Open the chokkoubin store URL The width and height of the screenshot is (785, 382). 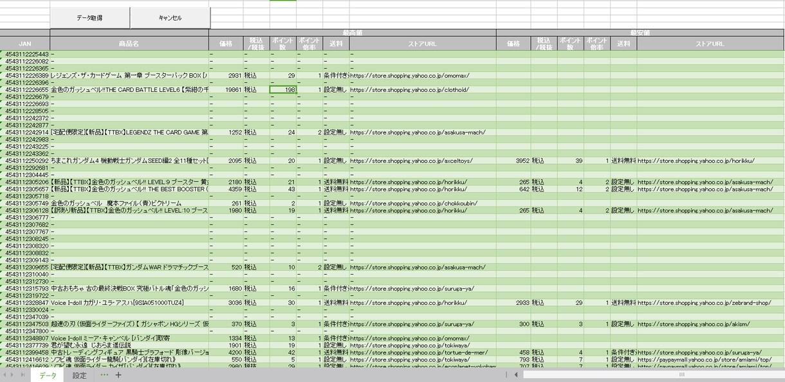coord(412,203)
